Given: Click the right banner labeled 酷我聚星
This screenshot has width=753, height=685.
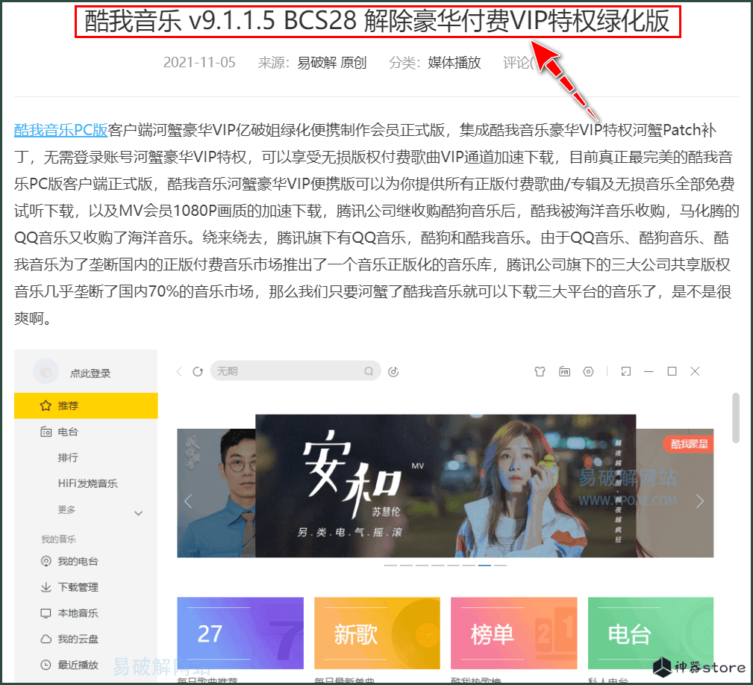Looking at the screenshot, I should [675, 493].
